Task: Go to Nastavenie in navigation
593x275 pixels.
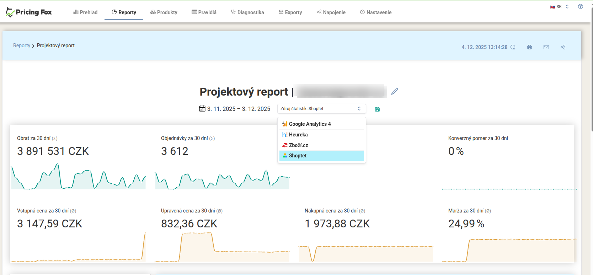Action: [376, 12]
